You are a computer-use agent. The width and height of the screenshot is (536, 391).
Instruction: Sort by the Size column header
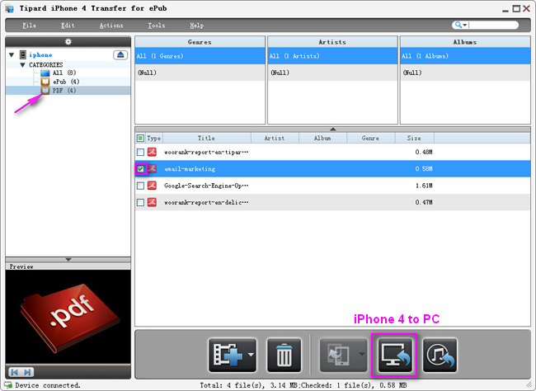[x=414, y=139]
